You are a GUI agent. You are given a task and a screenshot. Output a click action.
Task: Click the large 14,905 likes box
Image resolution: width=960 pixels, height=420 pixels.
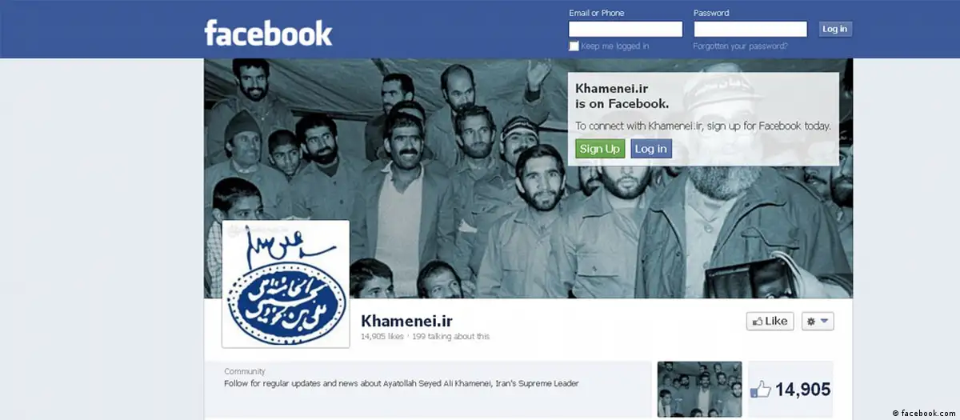pyautogui.click(x=790, y=390)
